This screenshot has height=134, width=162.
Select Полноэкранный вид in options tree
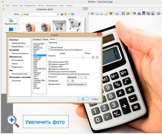19,74
